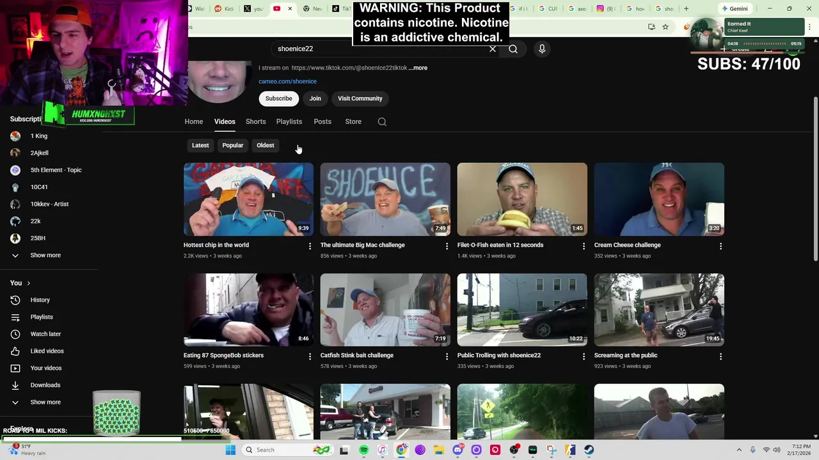Open the channel search magnifier icon
This screenshot has height=460, width=819.
click(x=382, y=121)
